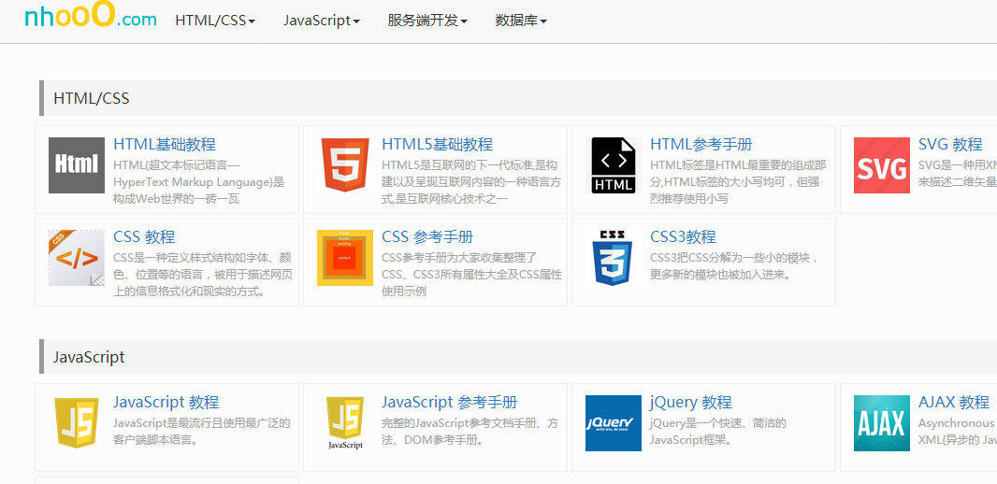The width and height of the screenshot is (997, 484).
Task: Open the HTML5基础教程 link
Action: pyautogui.click(x=437, y=144)
